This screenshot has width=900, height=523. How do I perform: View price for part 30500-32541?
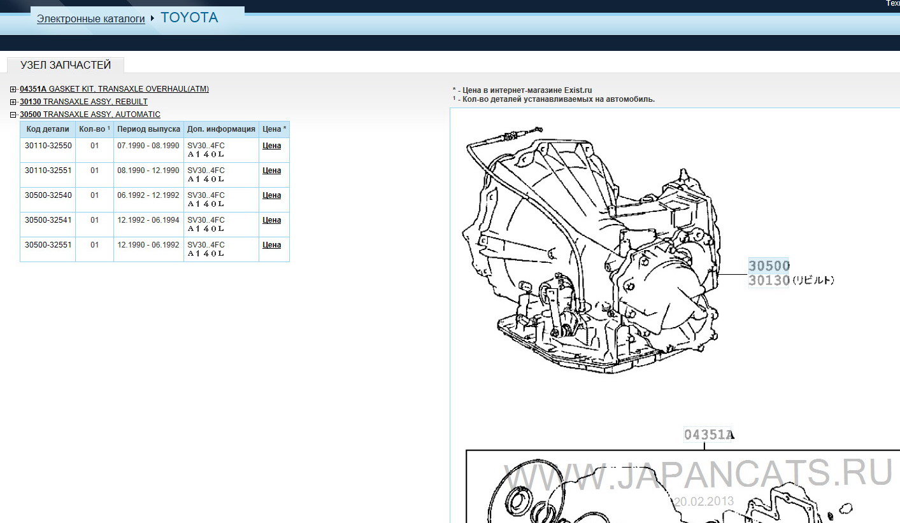pyautogui.click(x=271, y=220)
